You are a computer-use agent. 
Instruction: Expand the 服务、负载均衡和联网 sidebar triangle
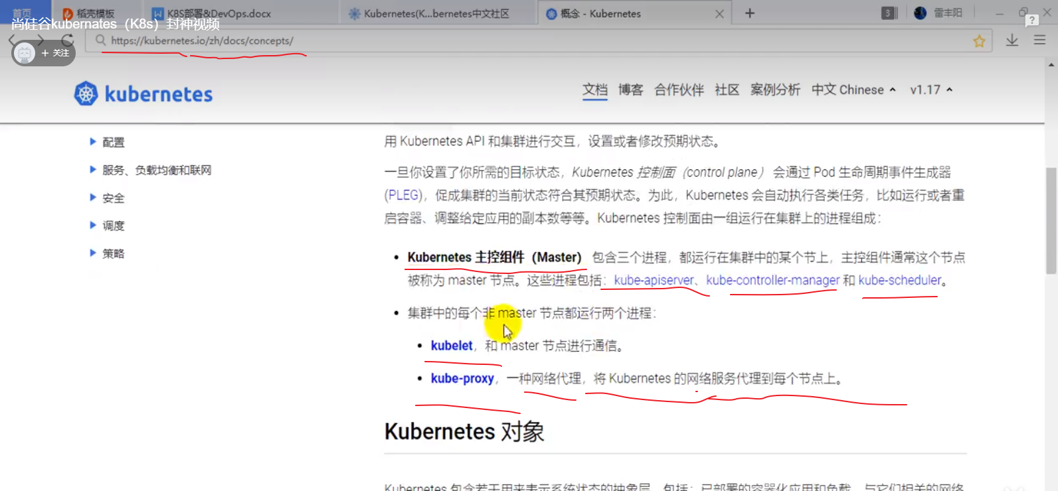click(93, 169)
